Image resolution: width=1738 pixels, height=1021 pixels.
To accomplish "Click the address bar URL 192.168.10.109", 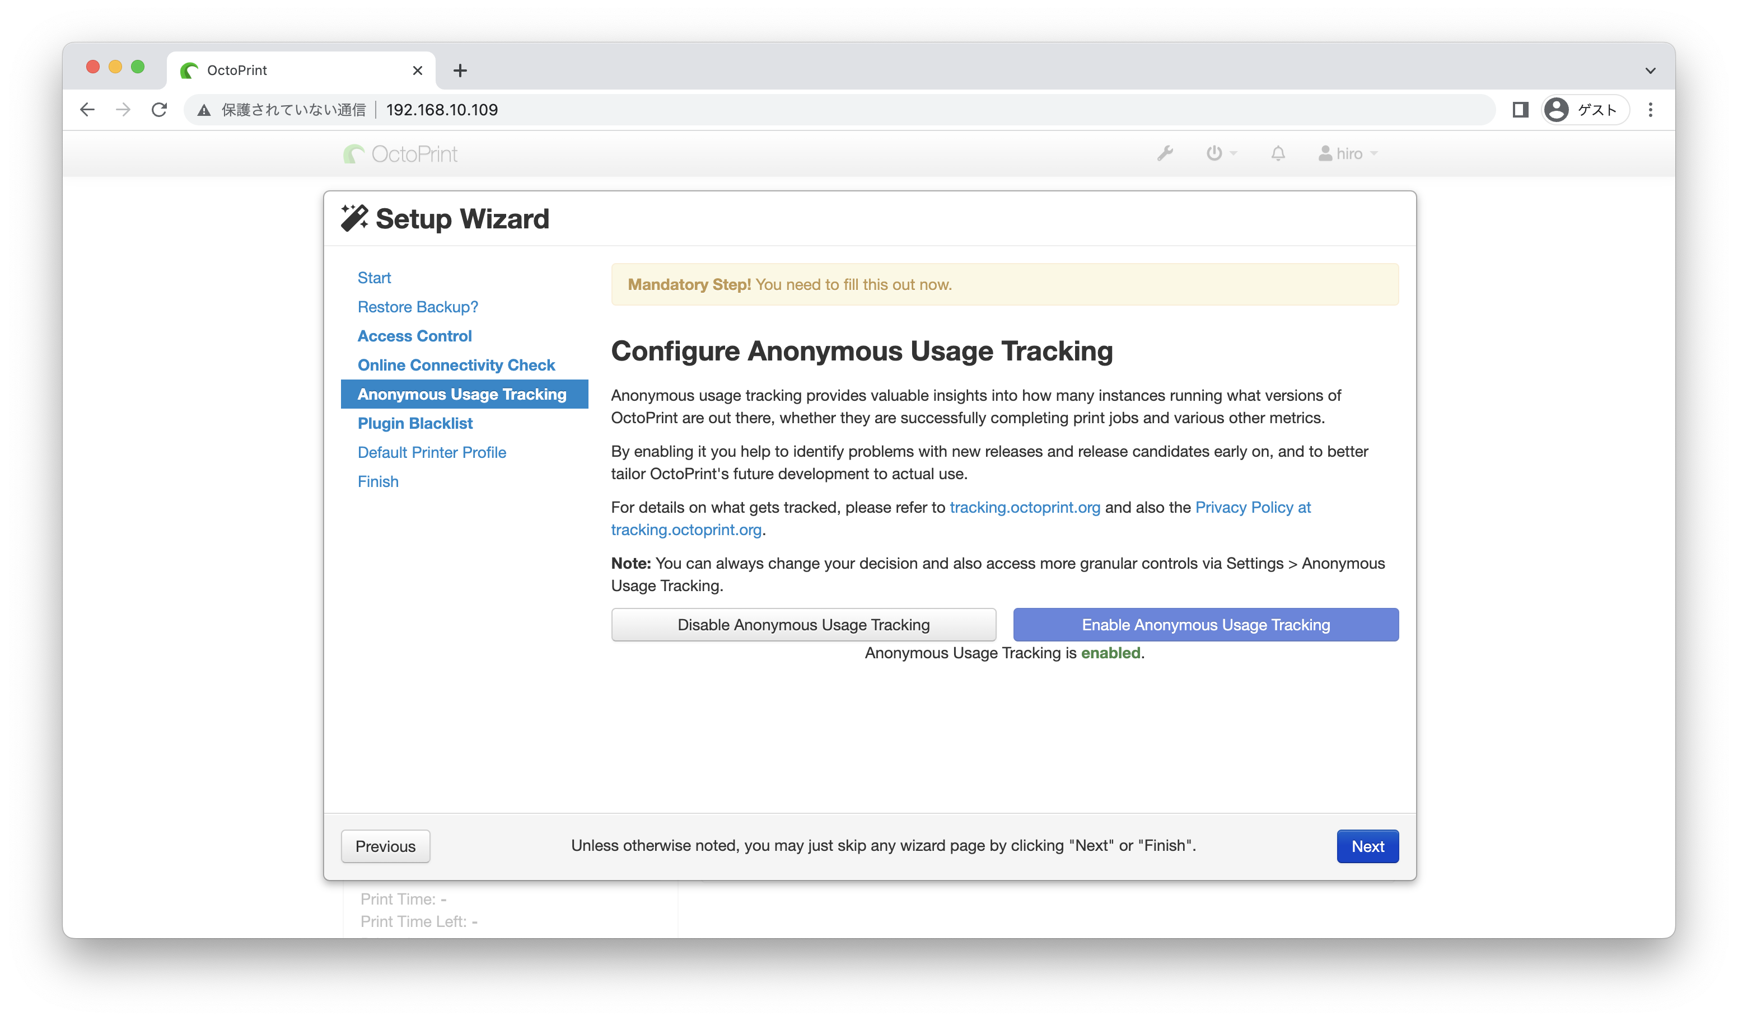I will click(x=442, y=110).
